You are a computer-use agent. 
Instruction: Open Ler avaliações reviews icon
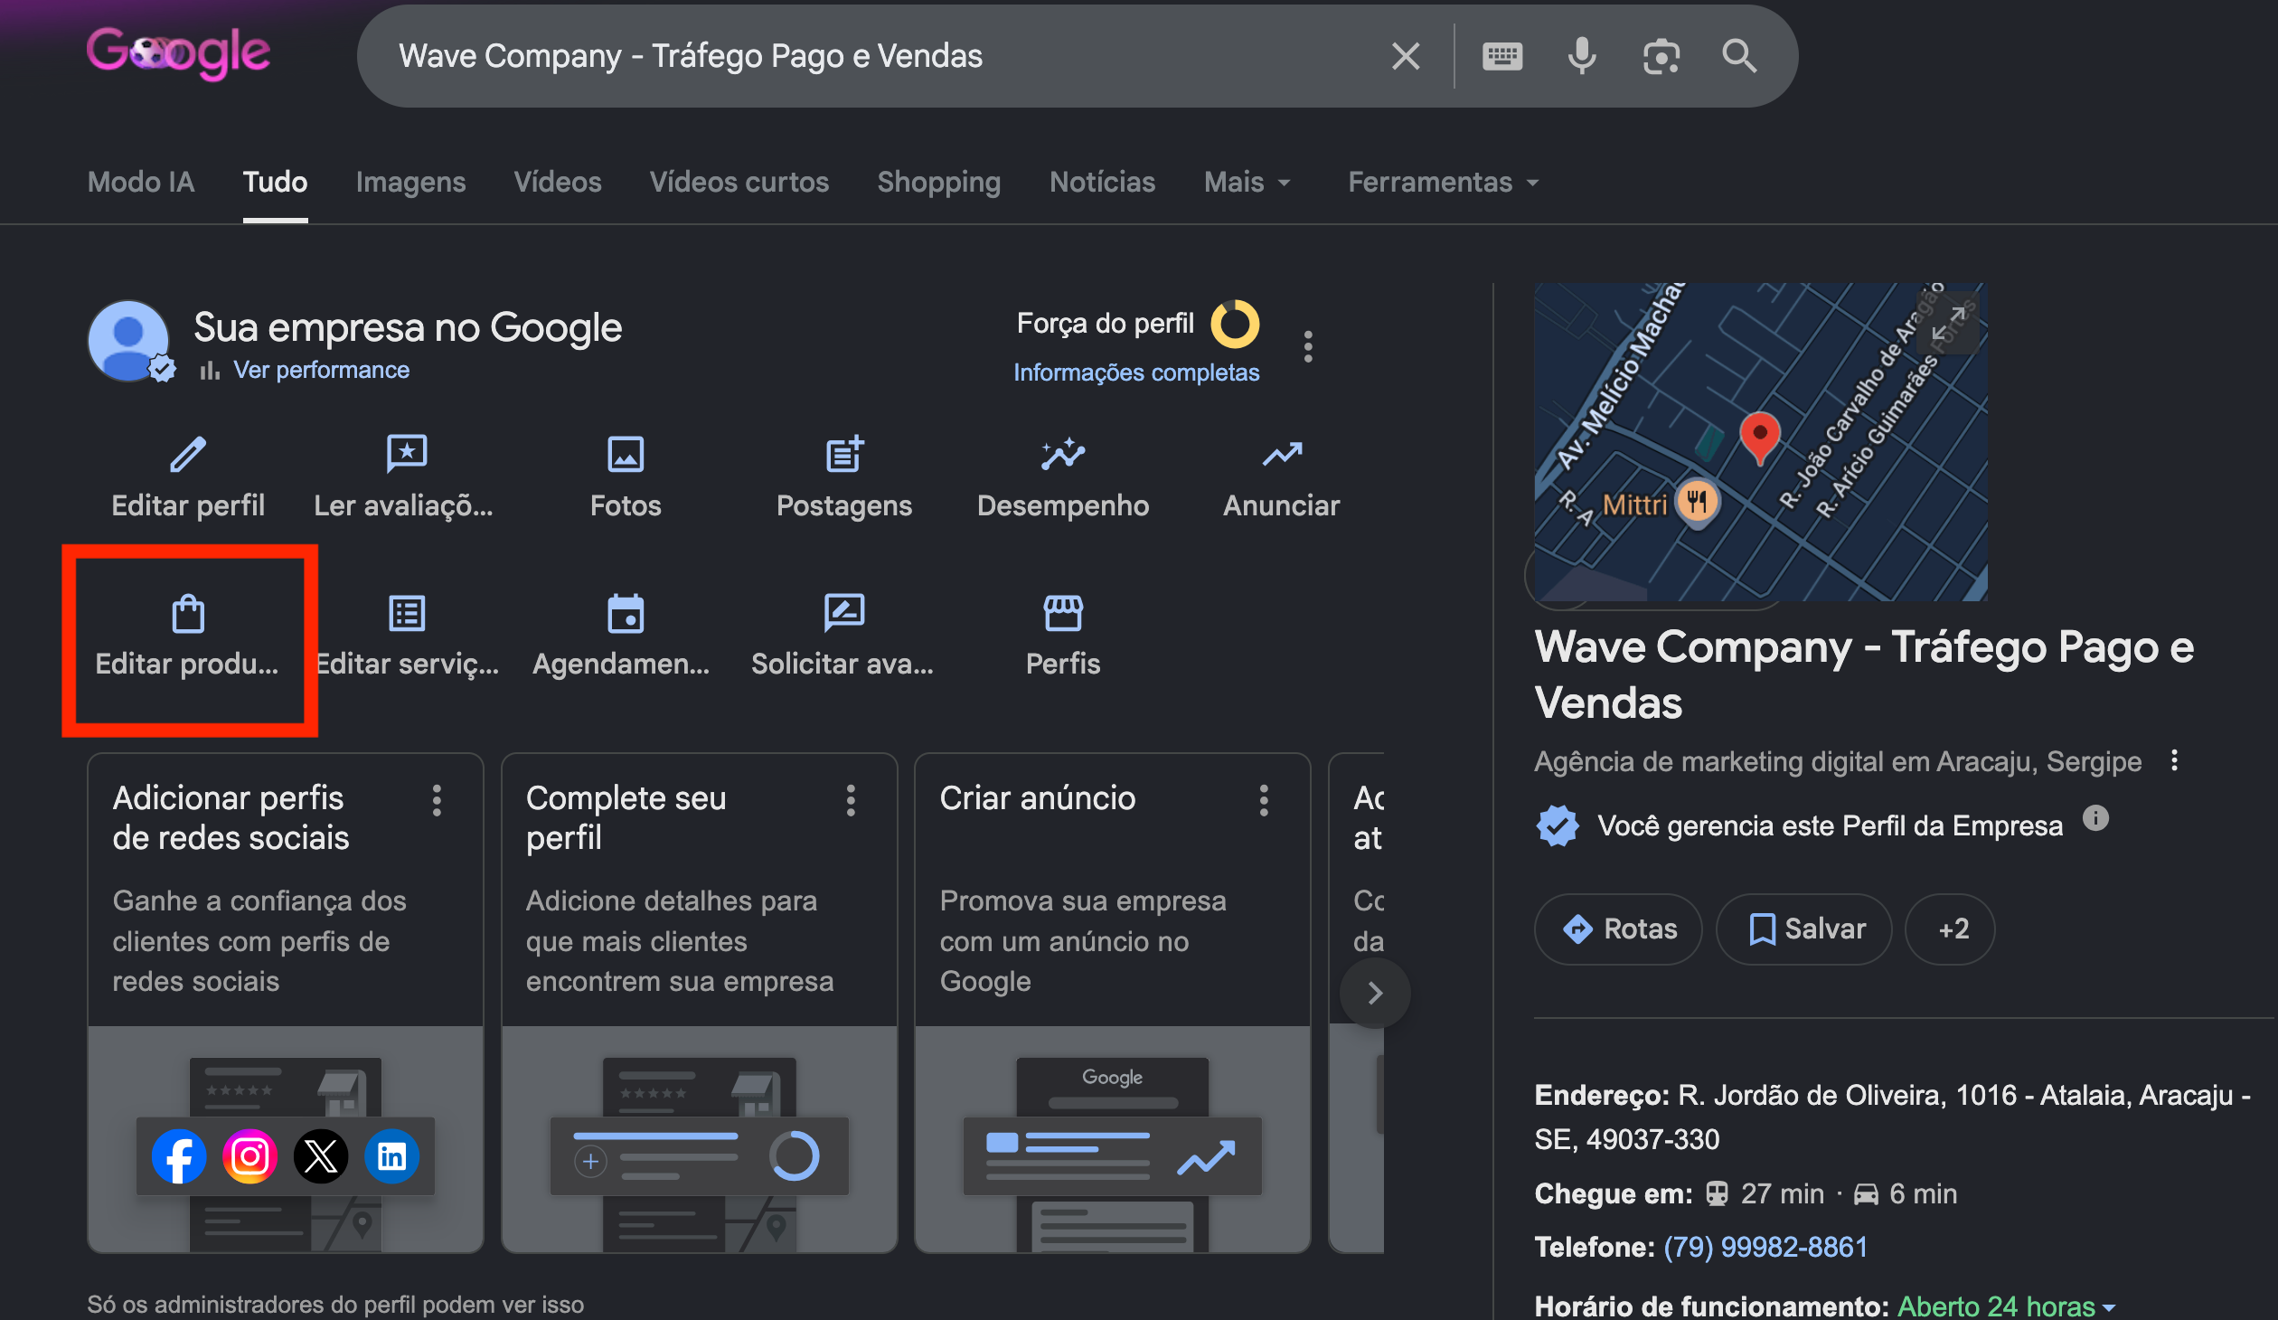pos(407,454)
